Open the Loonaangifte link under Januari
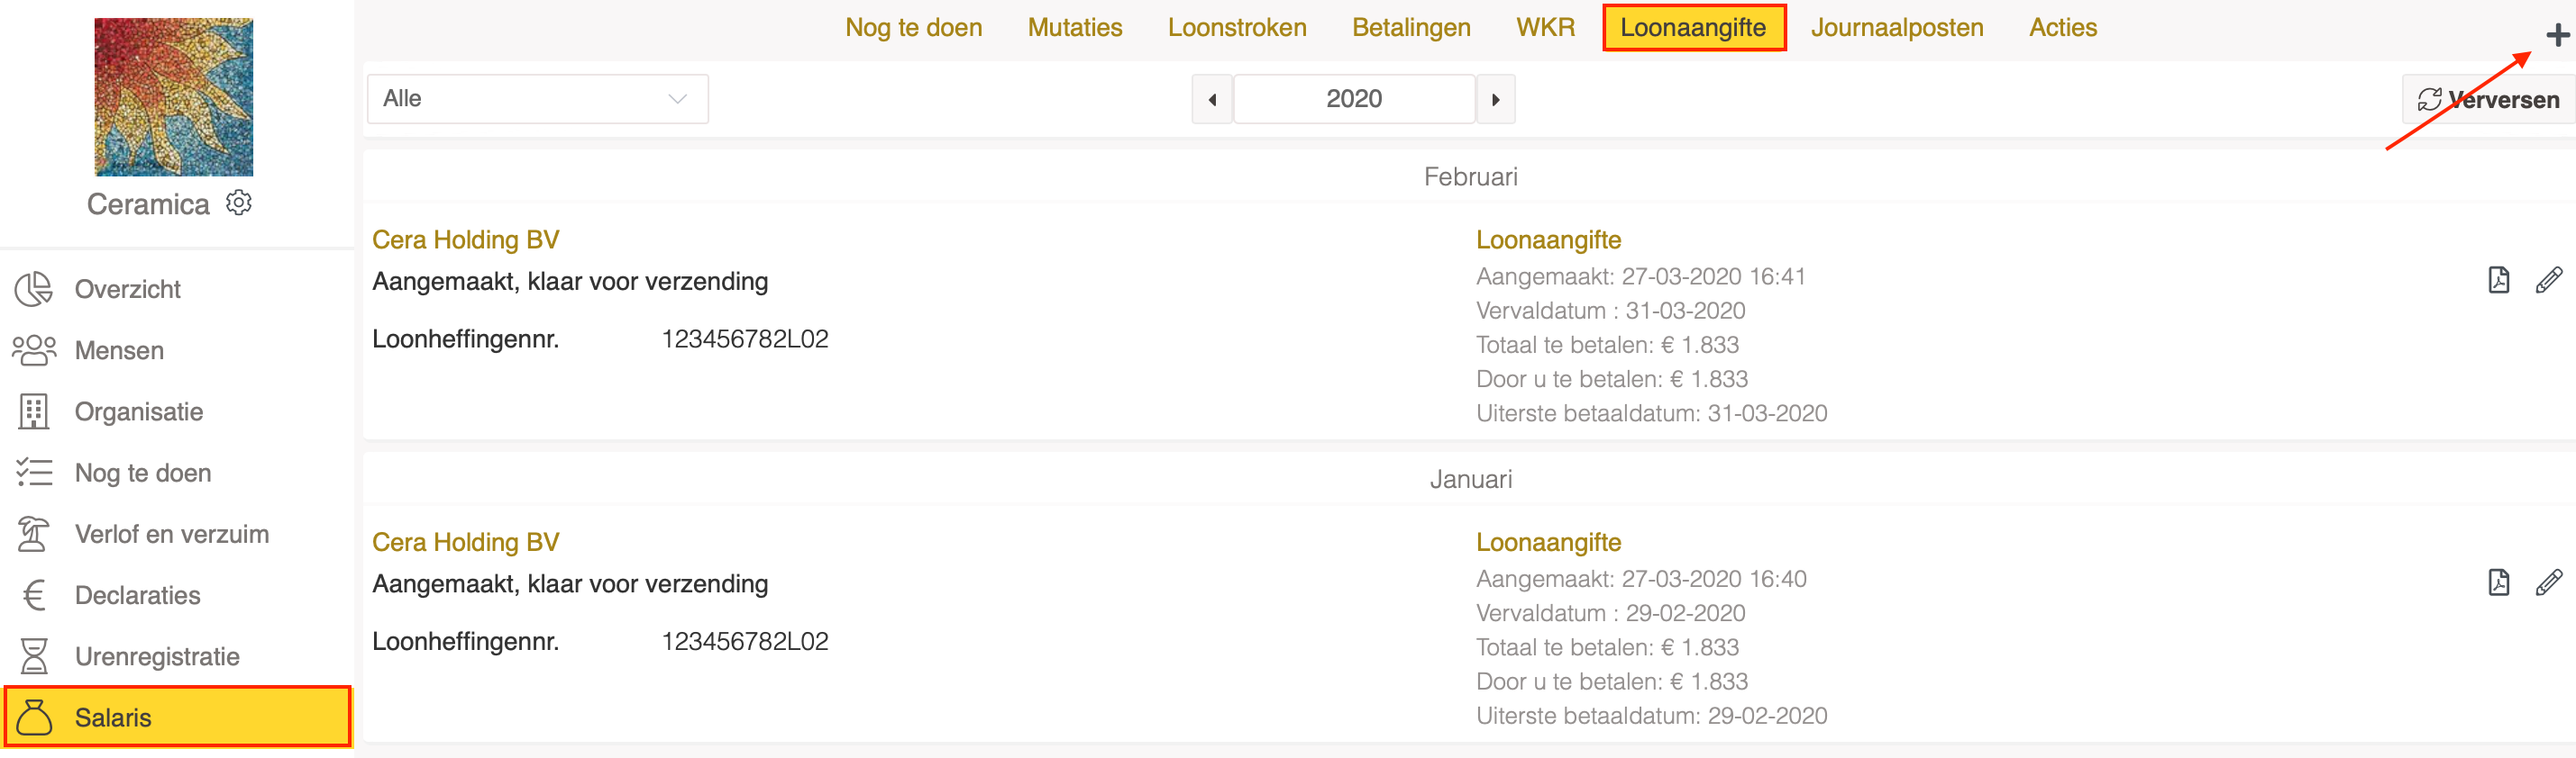The width and height of the screenshot is (2576, 758). (x=1548, y=542)
